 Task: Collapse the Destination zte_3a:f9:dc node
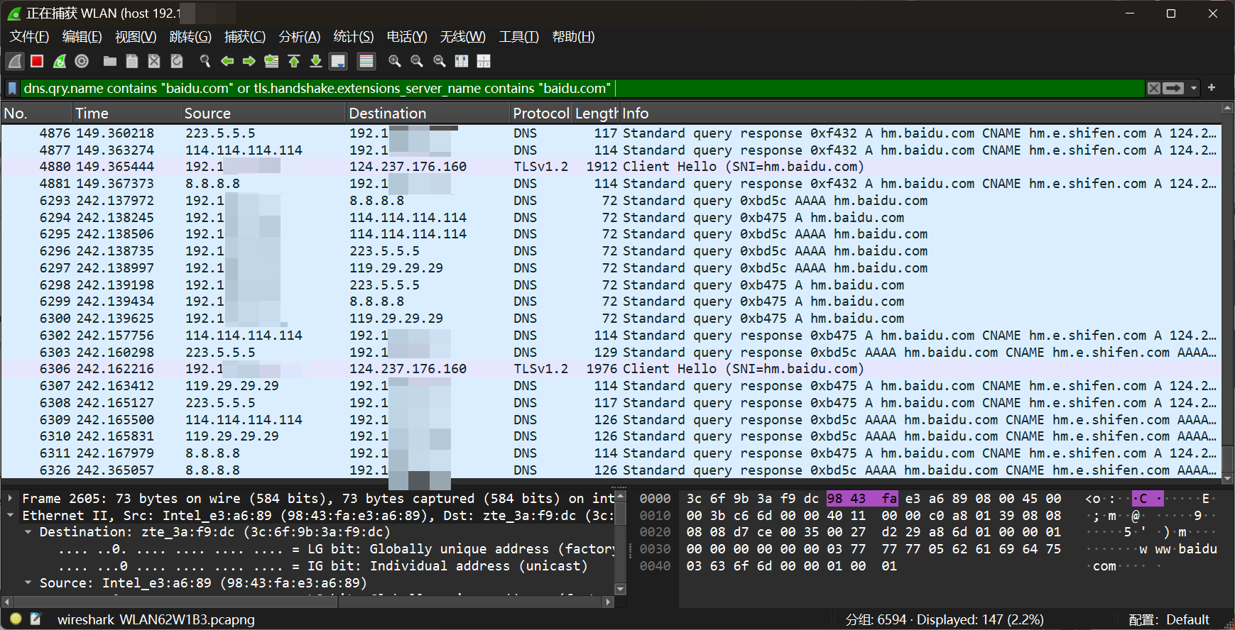click(x=28, y=532)
